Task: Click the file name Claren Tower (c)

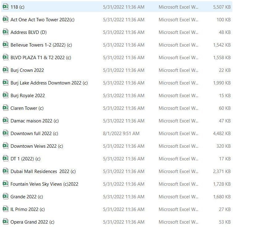Action: 27,108
